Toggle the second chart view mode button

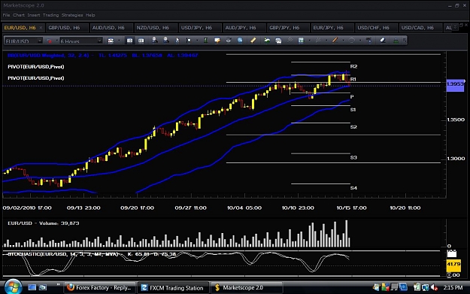point(141,41)
